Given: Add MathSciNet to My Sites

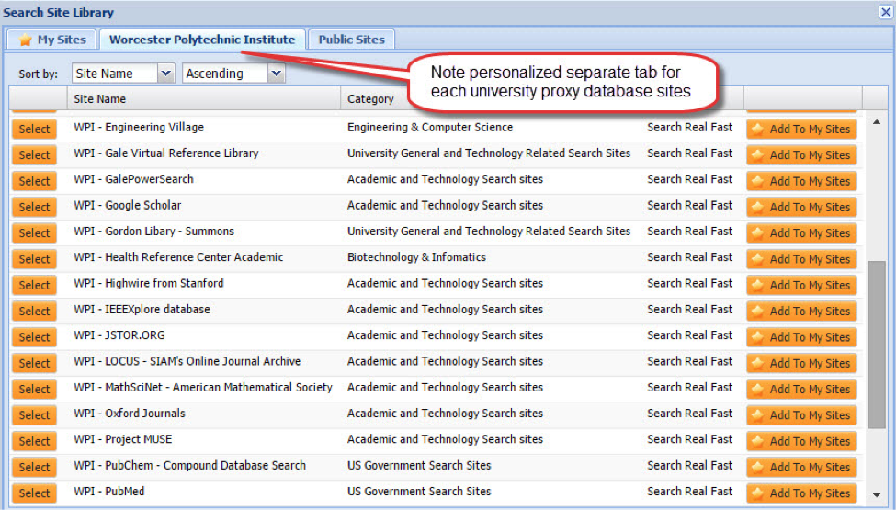Looking at the screenshot, I should (801, 389).
